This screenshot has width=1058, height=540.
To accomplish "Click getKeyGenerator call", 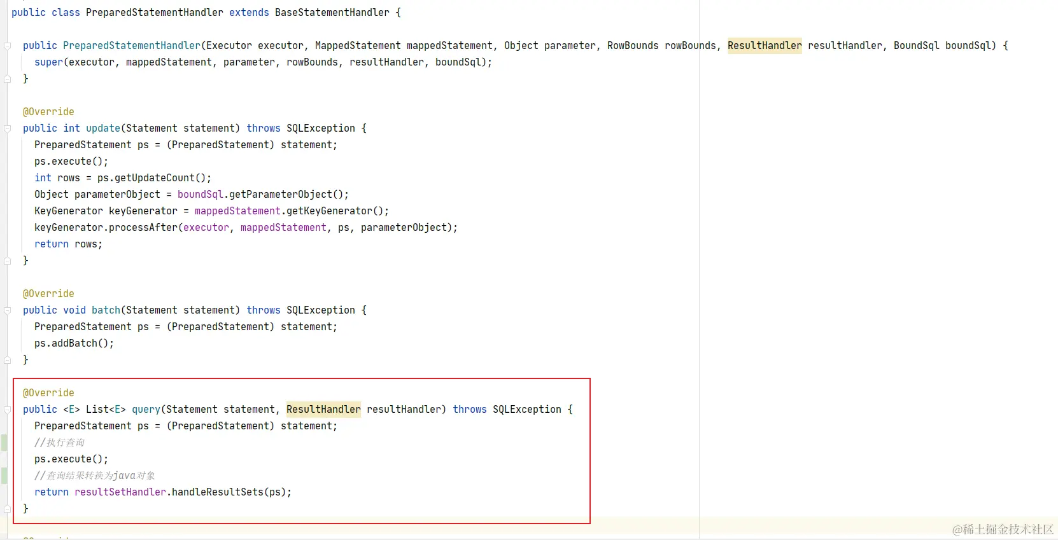I will coord(329,211).
